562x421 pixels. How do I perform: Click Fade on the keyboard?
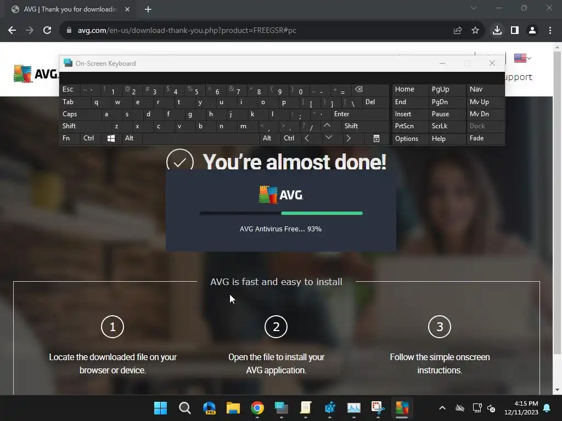coord(485,138)
